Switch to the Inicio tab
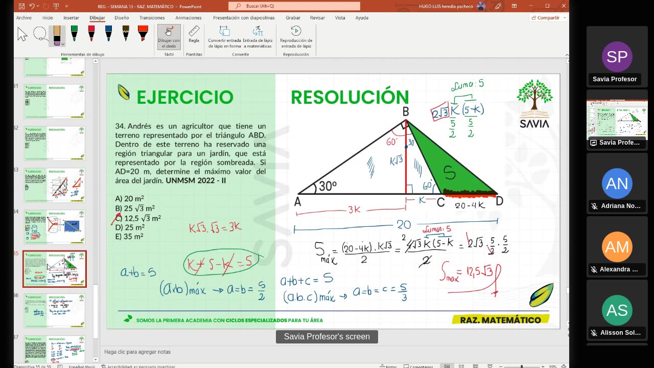This screenshot has width=654, height=368. 48,18
